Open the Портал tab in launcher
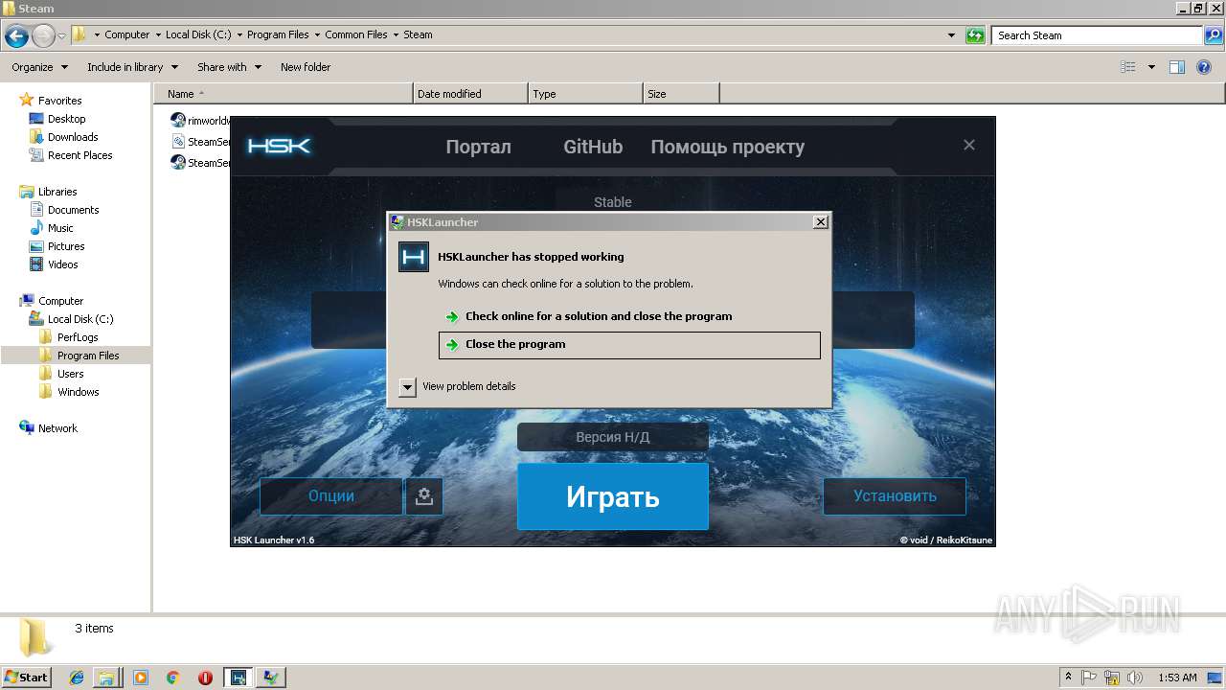This screenshot has width=1226, height=690. (478, 147)
